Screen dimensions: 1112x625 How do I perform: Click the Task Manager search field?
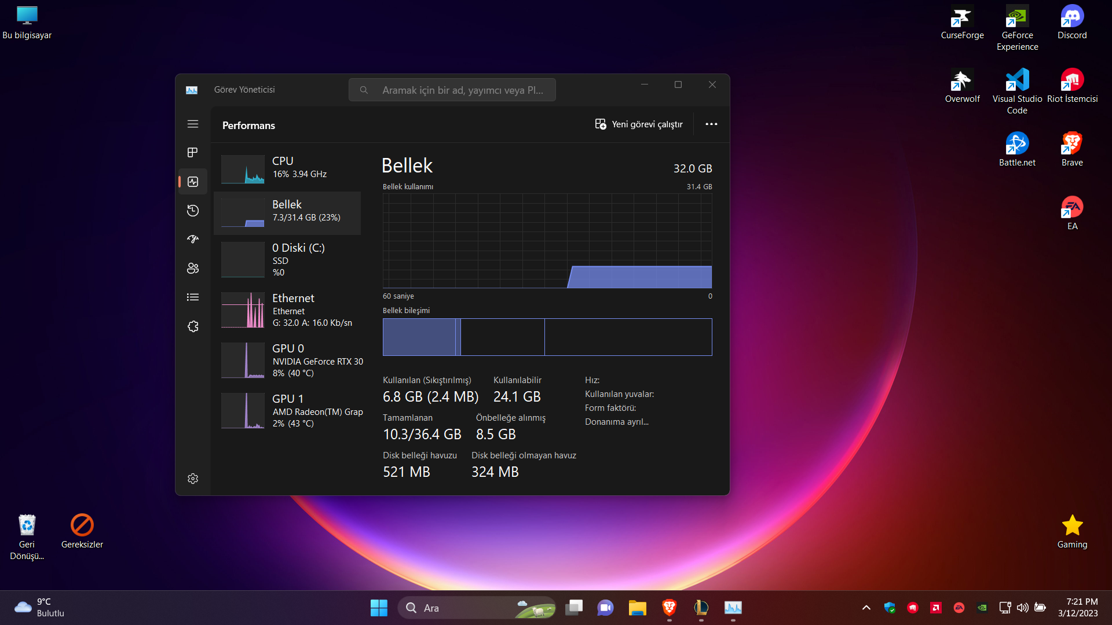pyautogui.click(x=452, y=90)
